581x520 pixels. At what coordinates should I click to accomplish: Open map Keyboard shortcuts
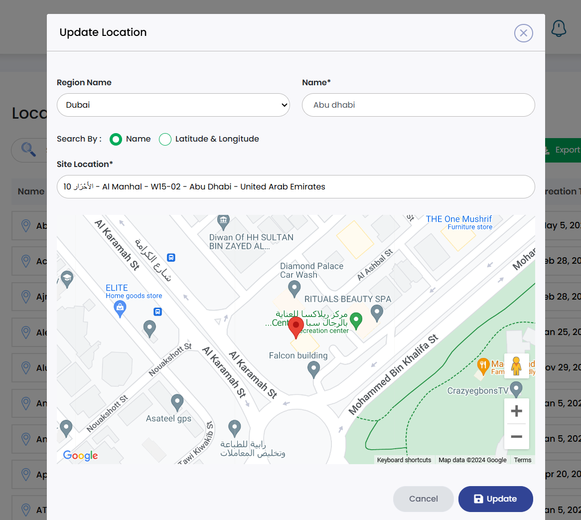(x=404, y=460)
